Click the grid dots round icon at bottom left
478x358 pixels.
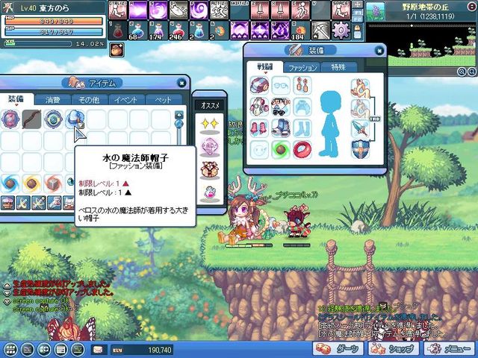point(10,350)
